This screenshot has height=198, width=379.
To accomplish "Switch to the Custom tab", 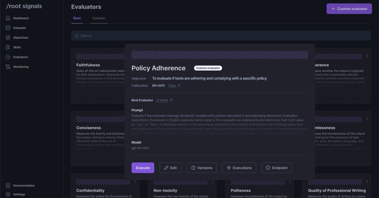I will point(99,18).
